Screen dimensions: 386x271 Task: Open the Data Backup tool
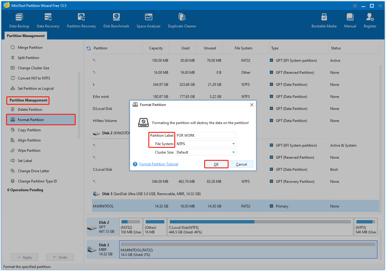[19, 20]
